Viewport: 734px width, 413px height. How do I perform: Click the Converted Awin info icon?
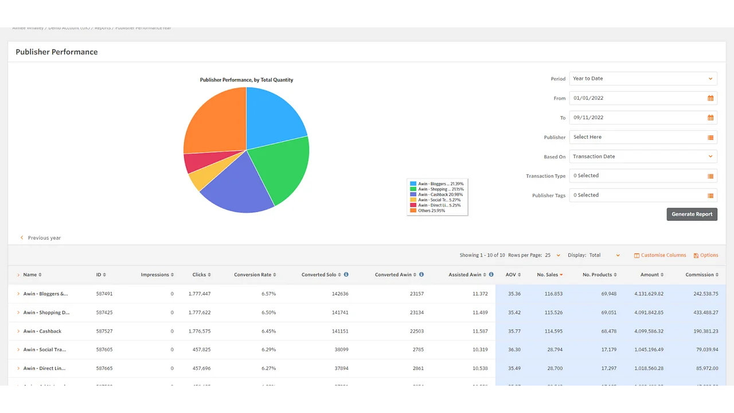(421, 275)
